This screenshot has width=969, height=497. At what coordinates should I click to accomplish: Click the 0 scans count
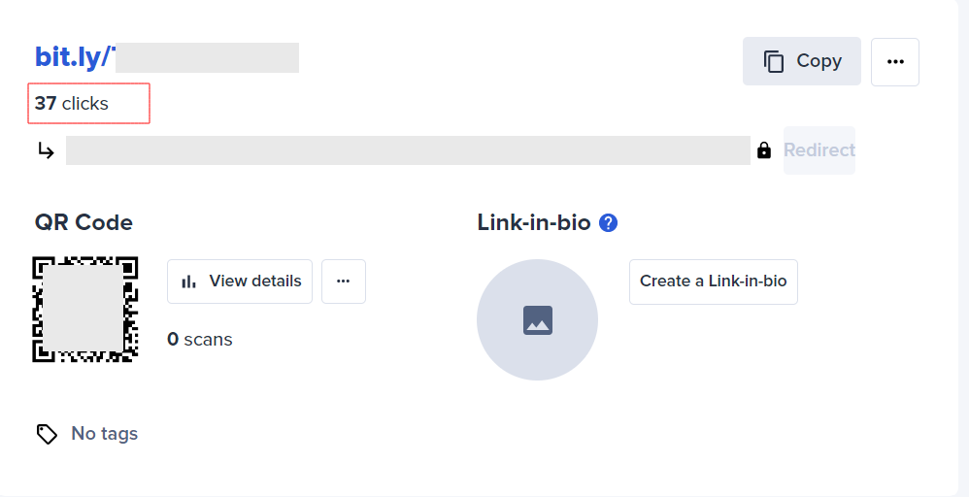point(200,339)
